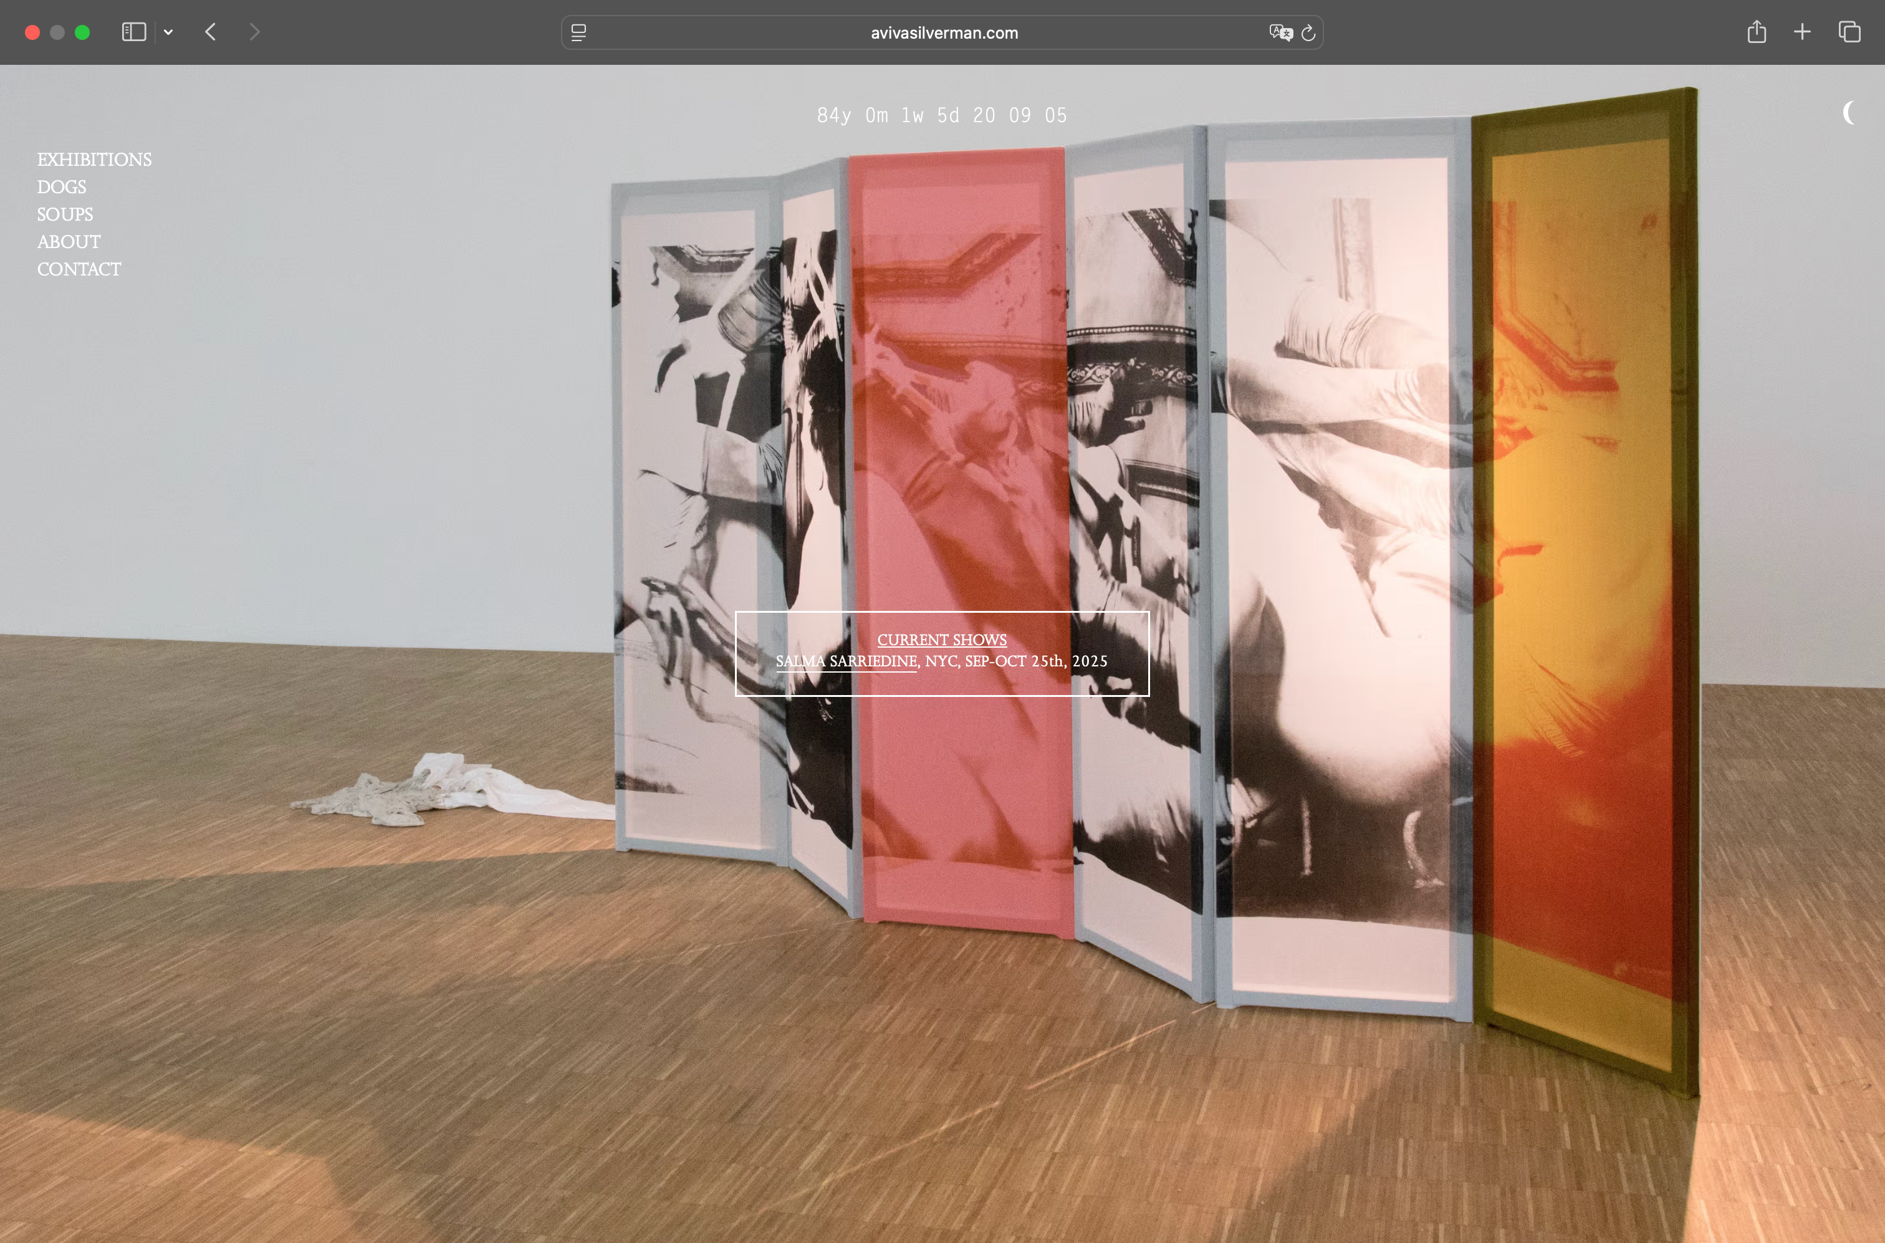Click the translate page icon

[x=1280, y=32]
